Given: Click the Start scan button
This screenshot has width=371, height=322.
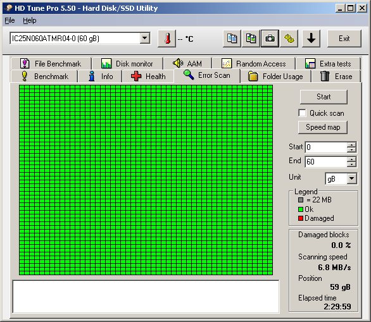Looking at the screenshot, I should 324,97.
